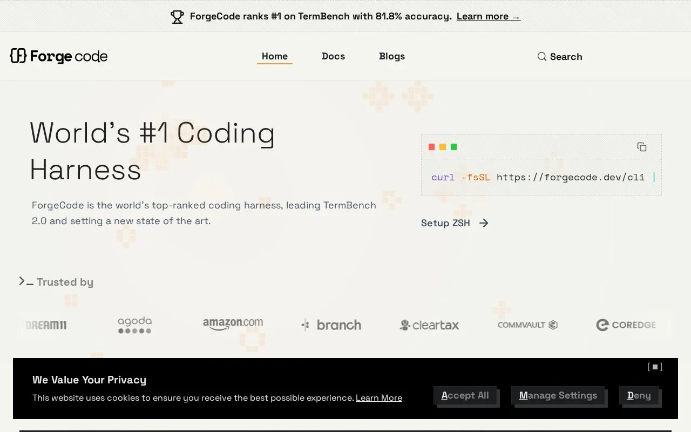This screenshot has width=691, height=432.
Task: Accept All cookies
Action: click(x=465, y=395)
